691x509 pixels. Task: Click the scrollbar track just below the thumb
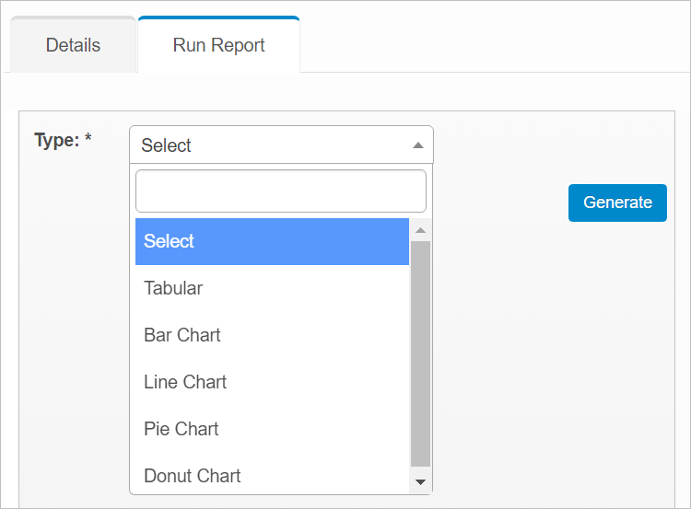(420, 469)
